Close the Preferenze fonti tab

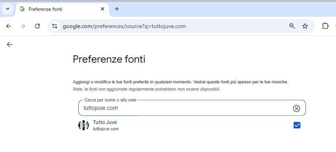[x=102, y=9]
